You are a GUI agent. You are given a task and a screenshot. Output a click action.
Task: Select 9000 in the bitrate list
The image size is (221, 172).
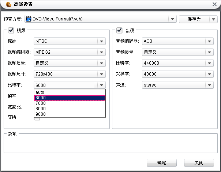pos(70,114)
